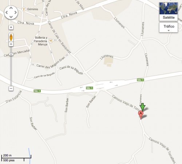Image resolution: width=182 pixels, height=164 pixels.
Task: Pan map down with bottom arrow
Action: pos(11,17)
